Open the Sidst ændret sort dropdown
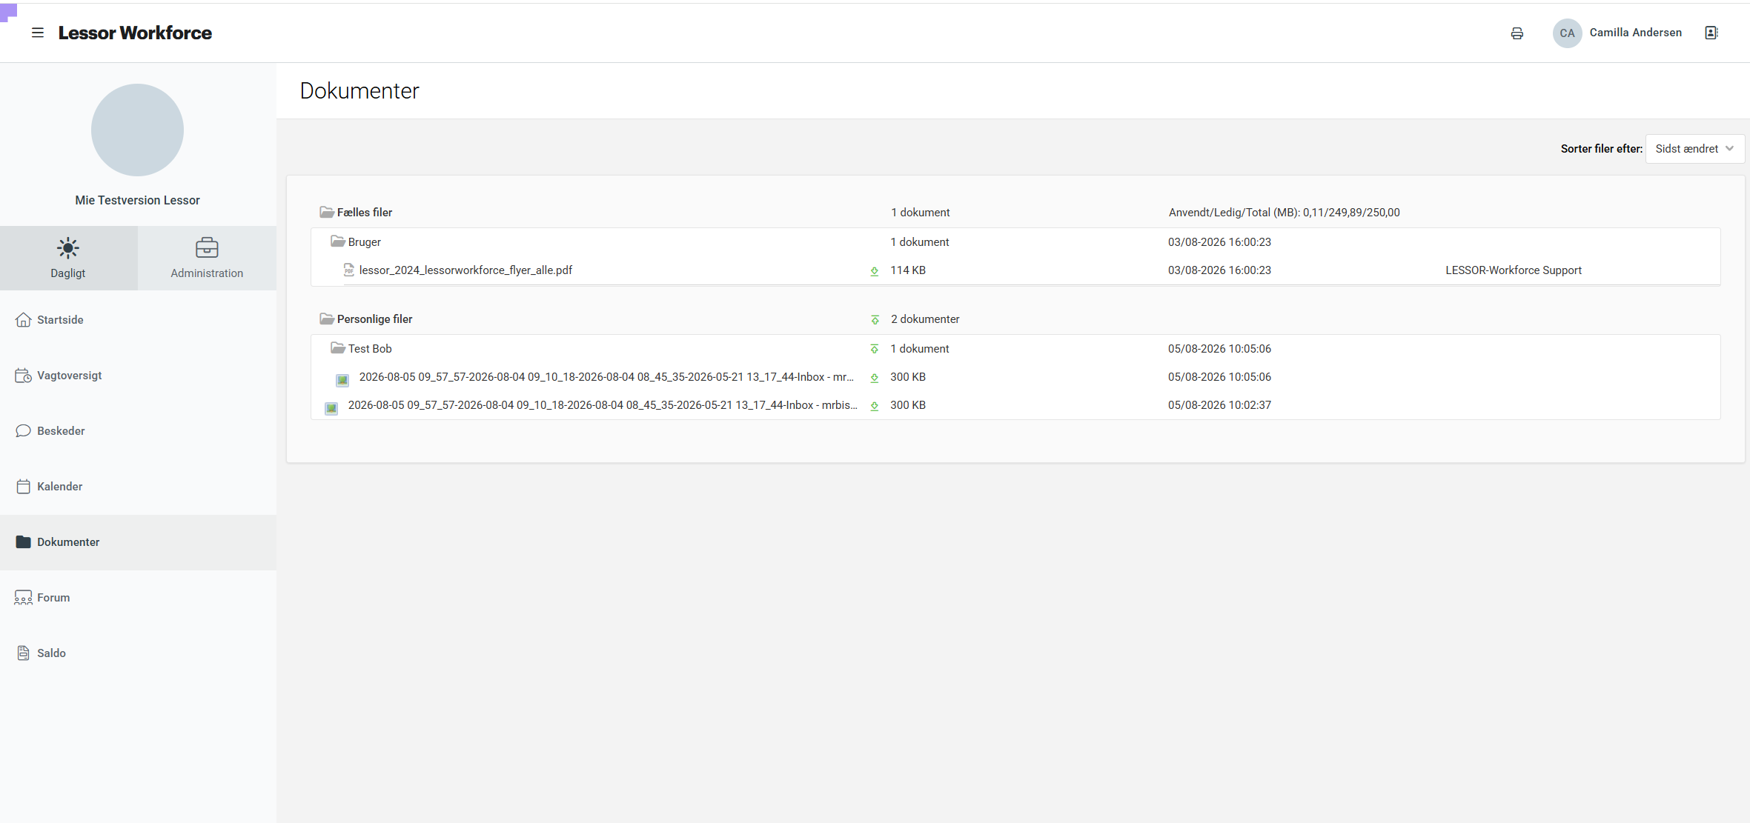This screenshot has width=1750, height=823. tap(1694, 149)
